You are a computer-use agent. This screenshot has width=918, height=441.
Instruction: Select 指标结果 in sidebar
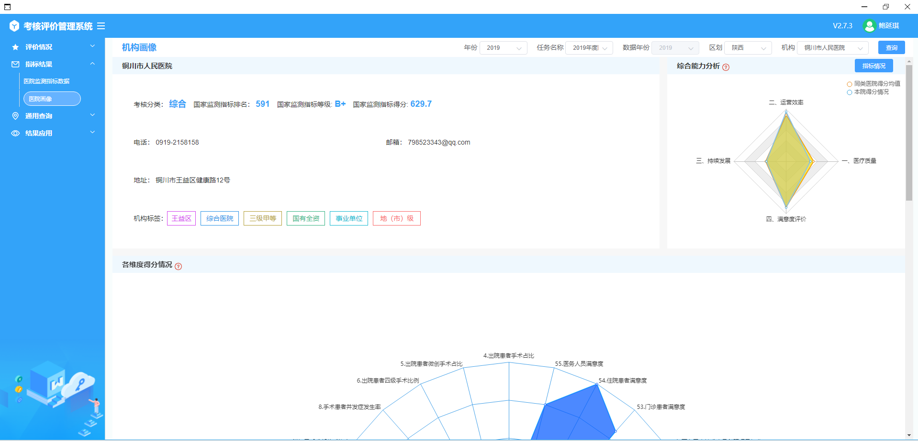coord(39,64)
